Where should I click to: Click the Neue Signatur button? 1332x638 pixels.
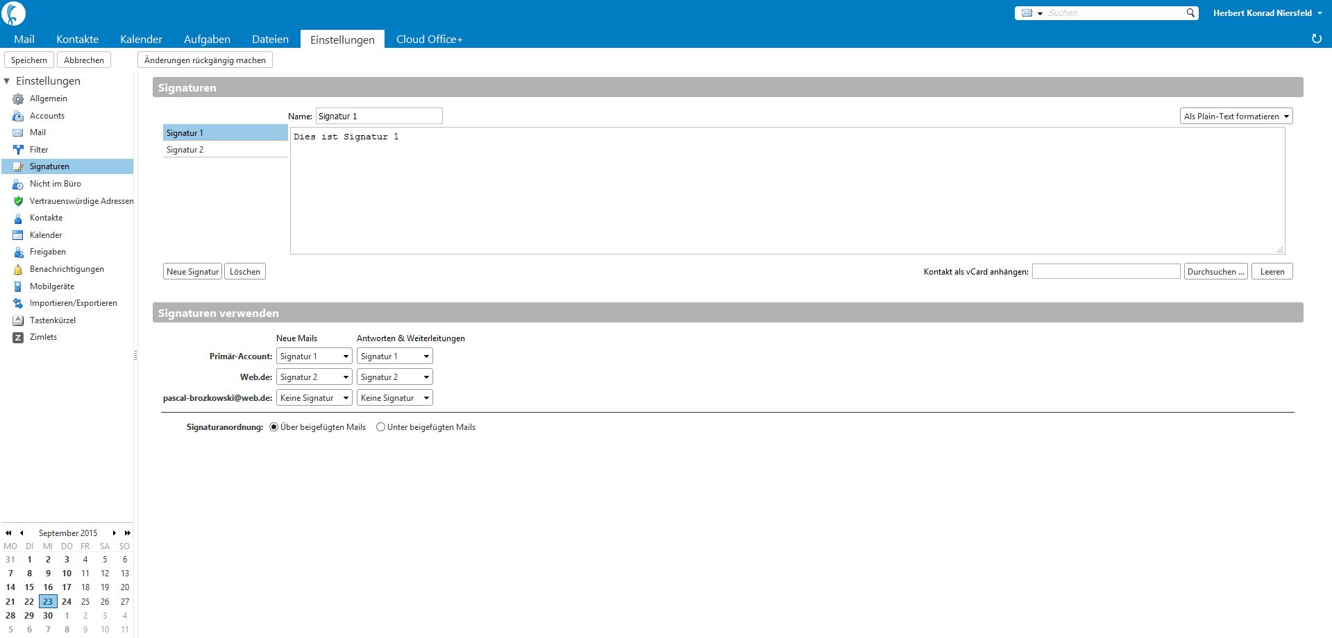[x=192, y=272]
